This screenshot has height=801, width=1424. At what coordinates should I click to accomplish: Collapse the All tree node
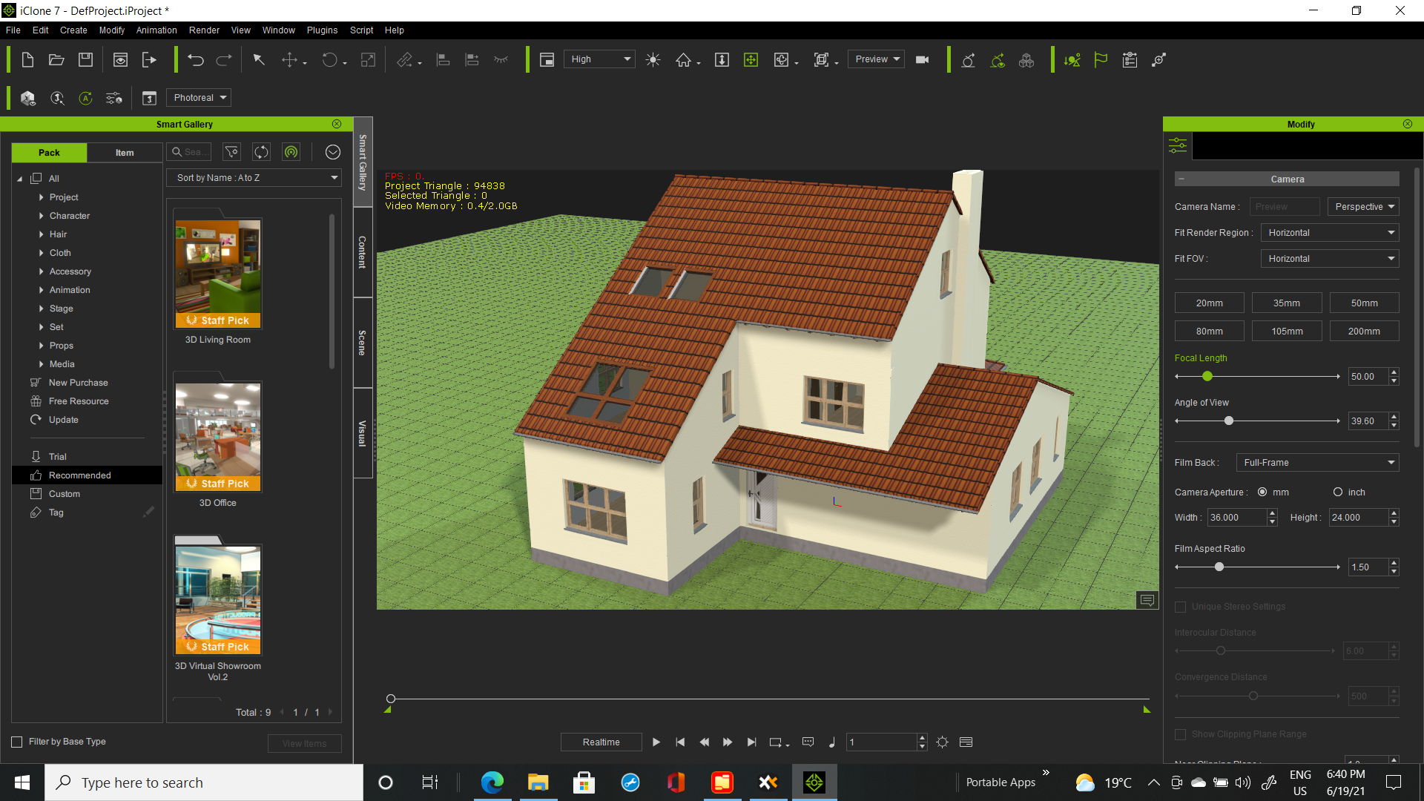point(20,179)
